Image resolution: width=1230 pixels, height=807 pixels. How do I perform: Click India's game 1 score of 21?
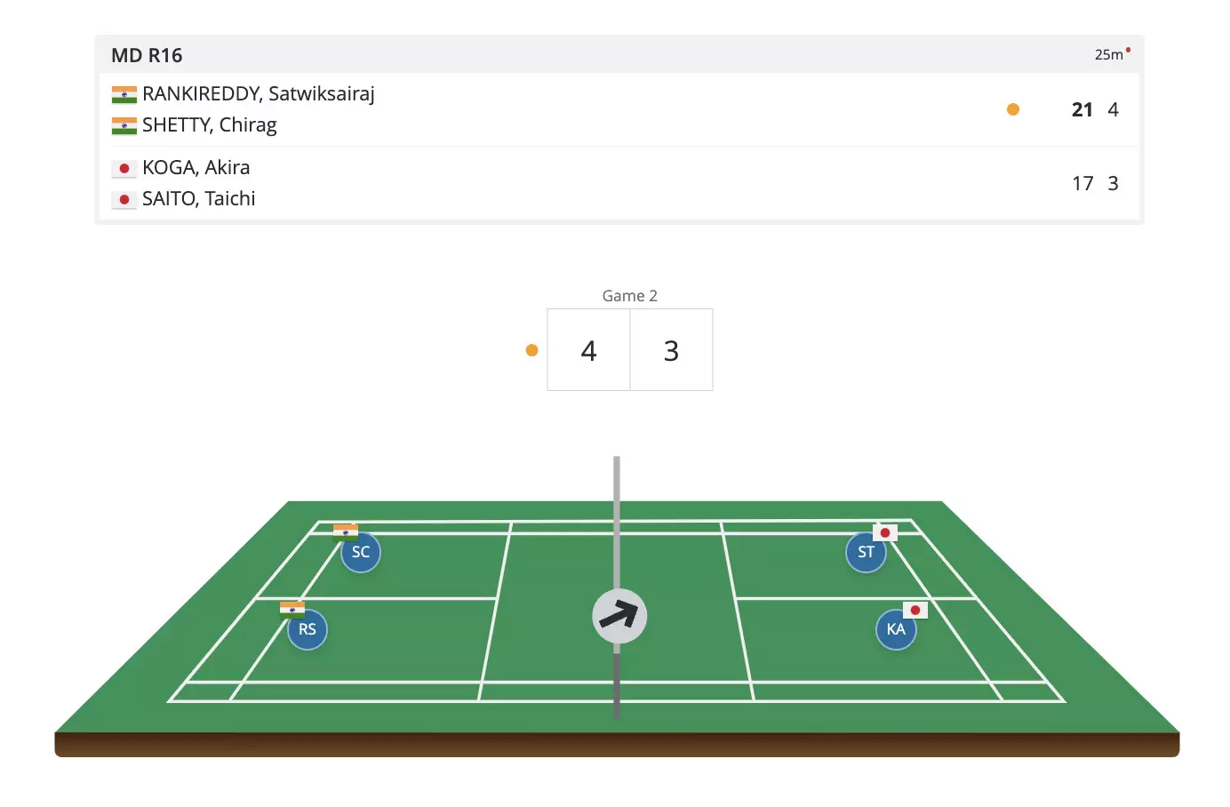tap(1082, 109)
